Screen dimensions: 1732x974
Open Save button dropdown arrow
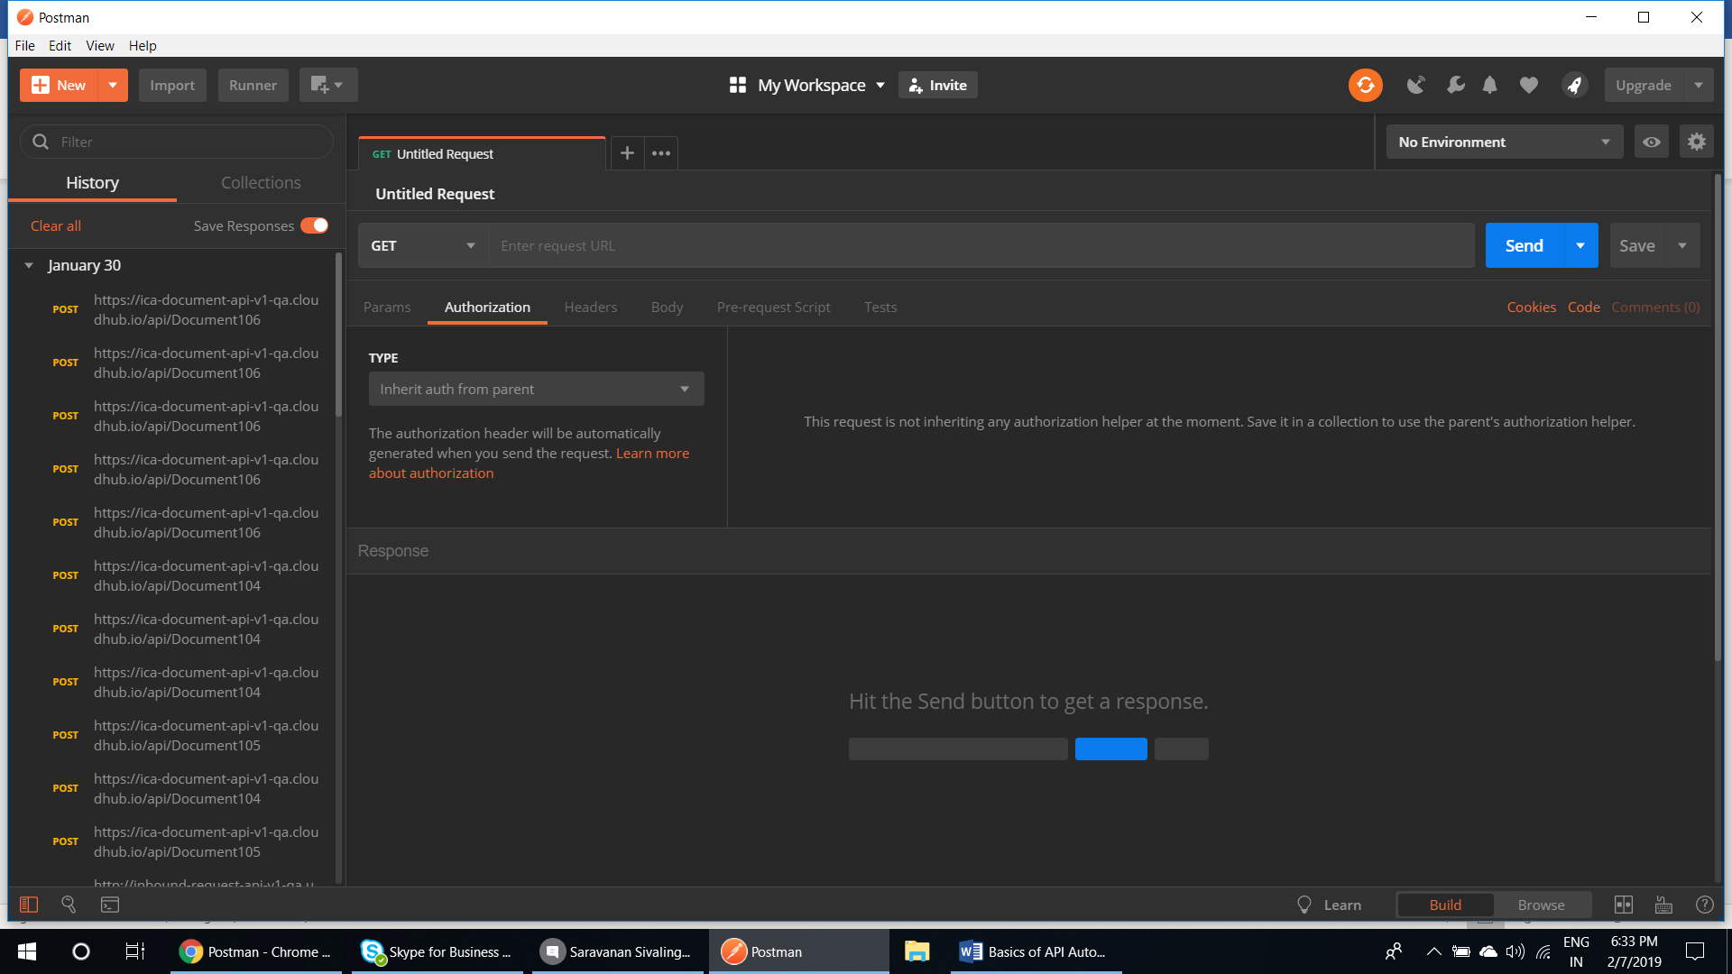coord(1682,245)
